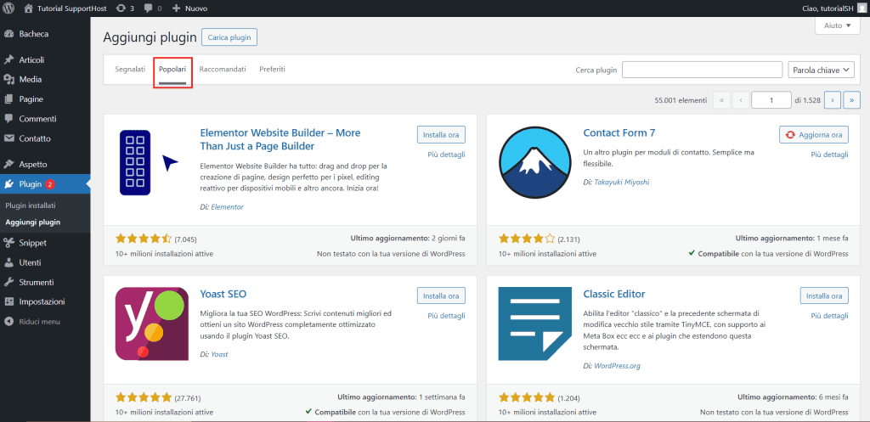Click the Elementor plugin icon
The height and width of the screenshot is (422, 870).
pyautogui.click(x=150, y=162)
